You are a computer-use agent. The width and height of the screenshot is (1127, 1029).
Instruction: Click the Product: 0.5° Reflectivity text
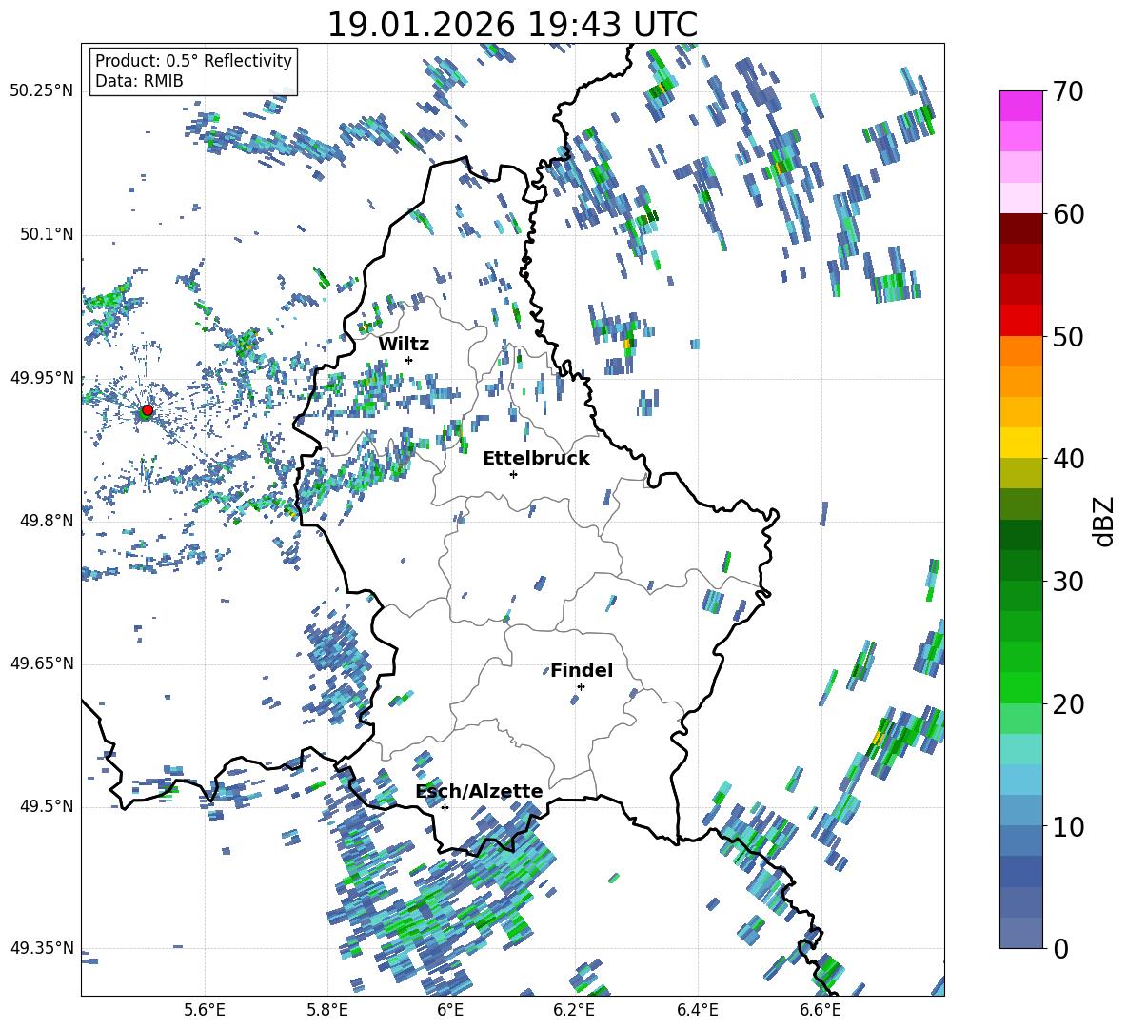(193, 60)
